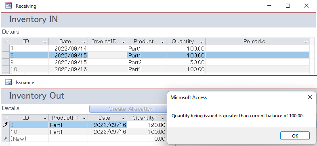Click the 100.00 quantity in Issuance row 10
This screenshot has height=146, width=317.
147,131
